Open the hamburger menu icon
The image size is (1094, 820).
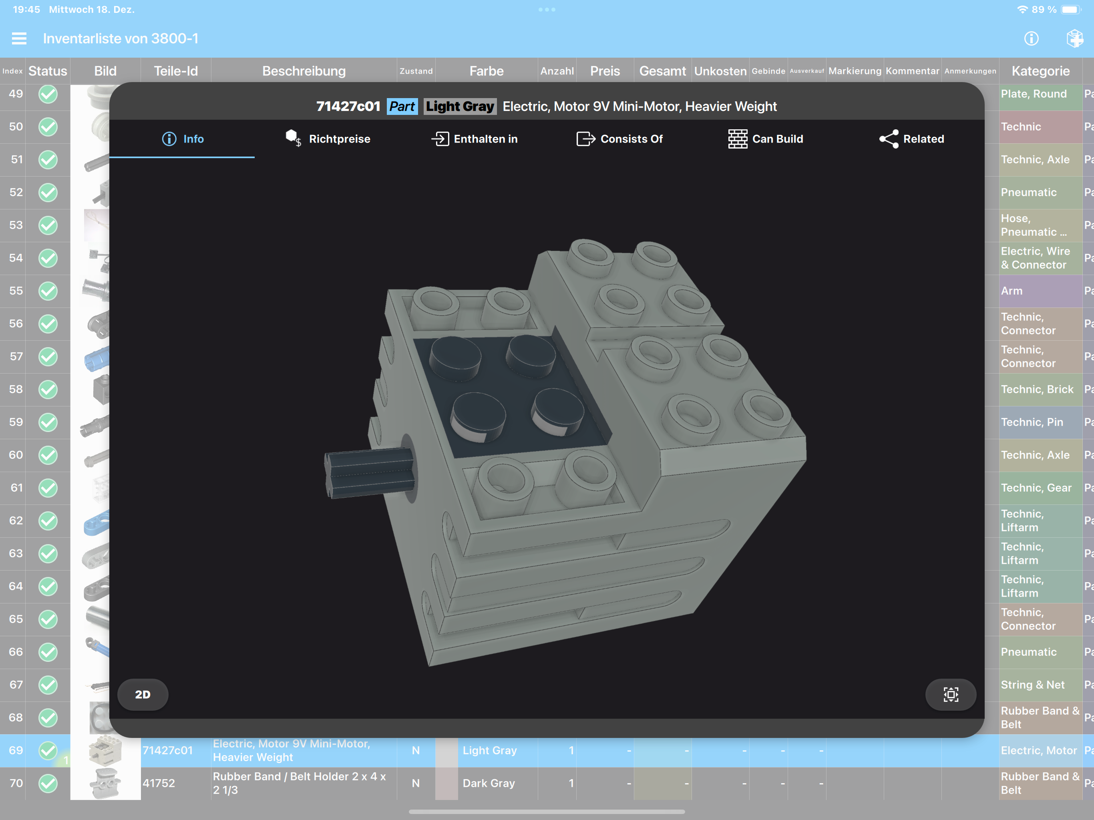19,38
